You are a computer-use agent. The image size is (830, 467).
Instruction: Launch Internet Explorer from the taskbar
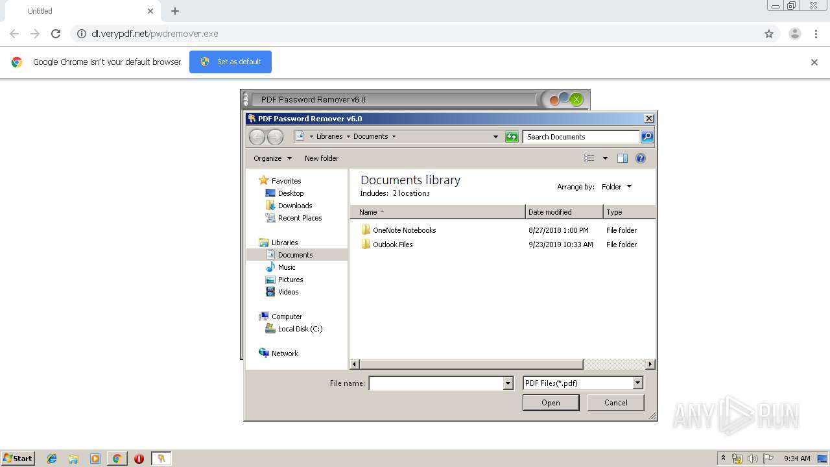pos(52,459)
